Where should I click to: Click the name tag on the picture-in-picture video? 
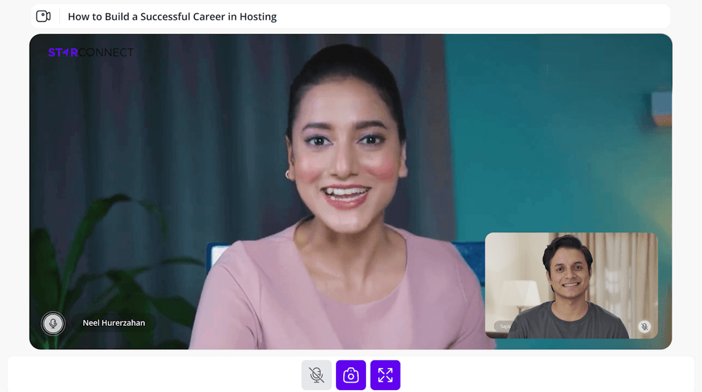click(503, 326)
